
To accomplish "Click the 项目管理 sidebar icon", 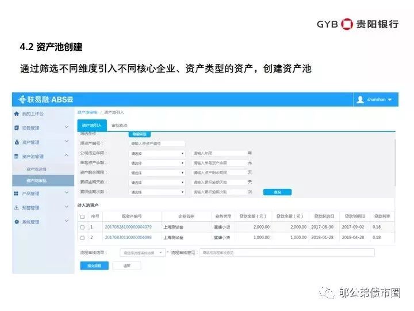I will click(x=17, y=128).
